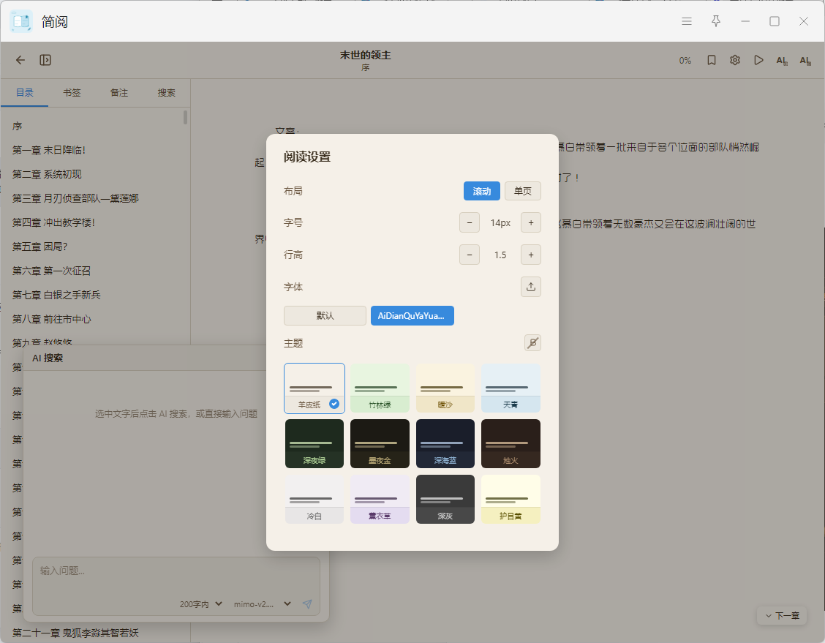Image resolution: width=825 pixels, height=643 pixels.
Task: Select the 护目黄 theme
Action: 511,500
